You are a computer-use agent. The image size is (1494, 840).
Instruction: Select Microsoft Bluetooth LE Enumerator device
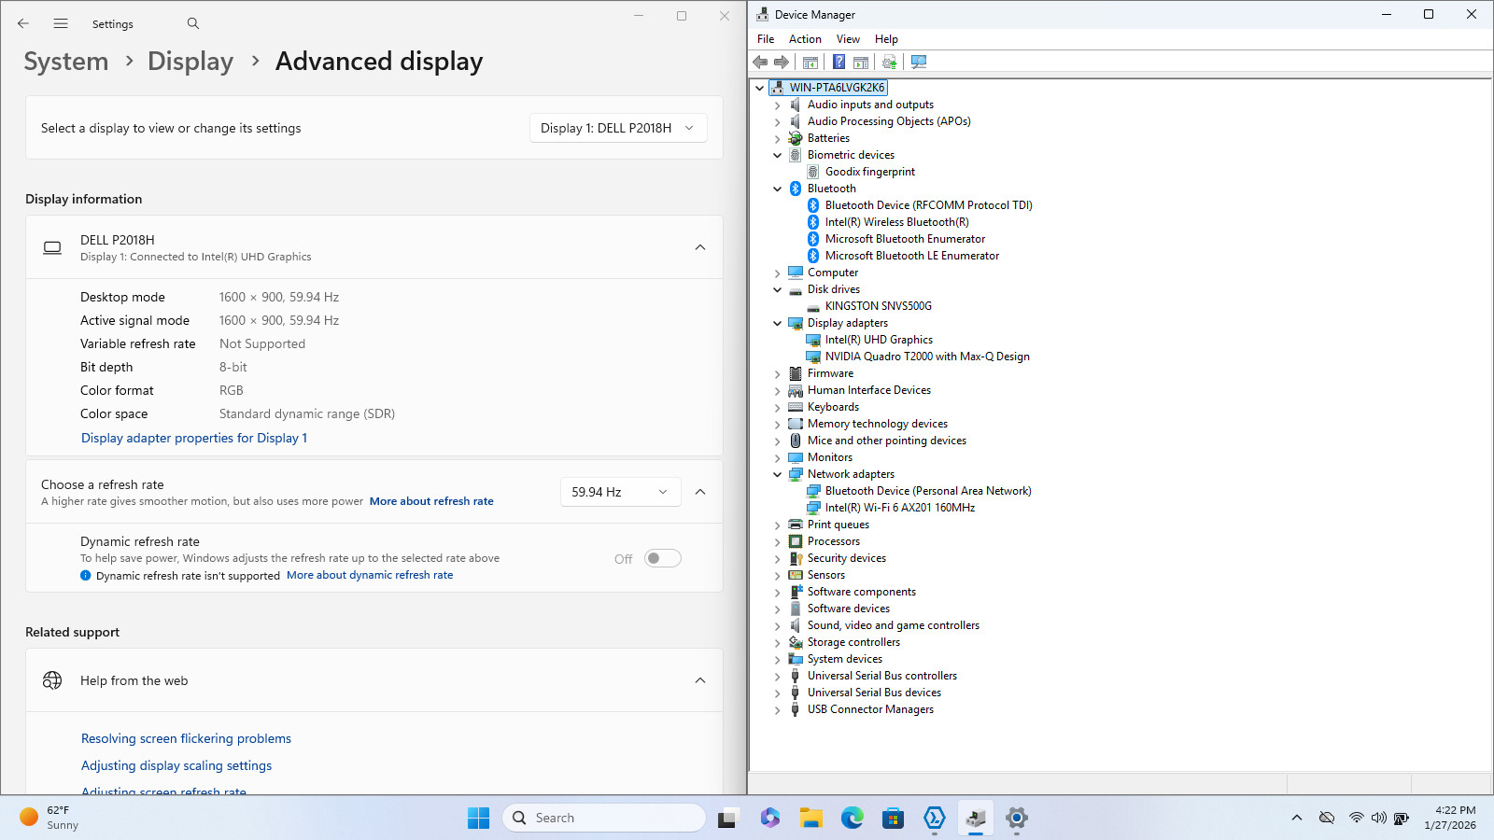(912, 256)
